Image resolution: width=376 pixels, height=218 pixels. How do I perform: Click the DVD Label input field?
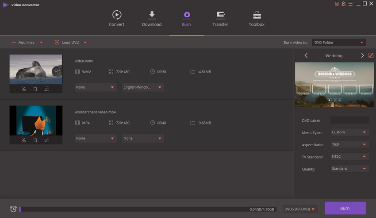[349, 120]
